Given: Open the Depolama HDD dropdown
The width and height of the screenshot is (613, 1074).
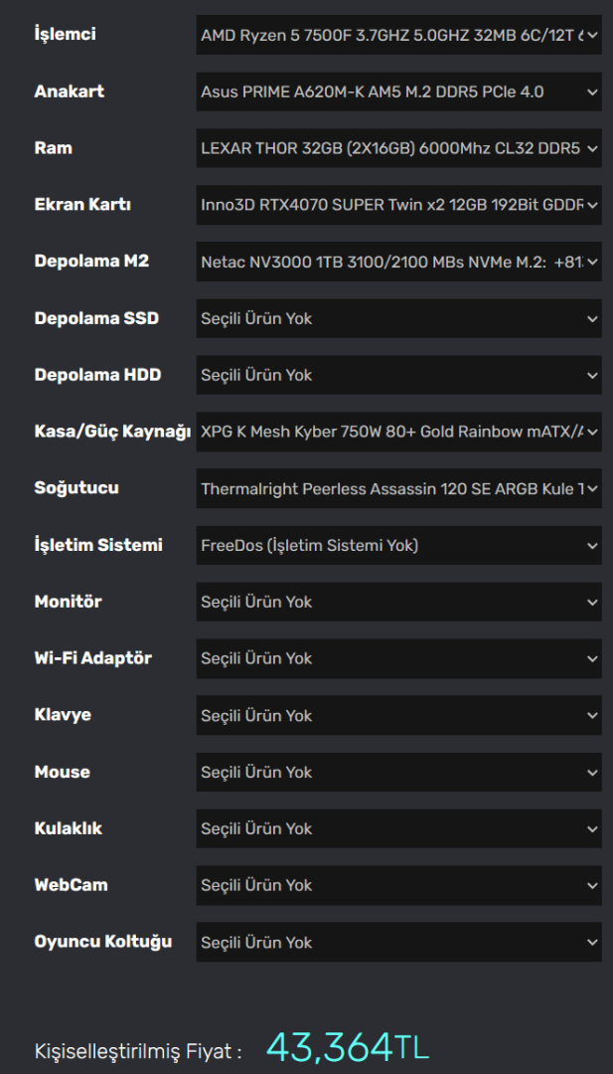Looking at the screenshot, I should coord(398,375).
